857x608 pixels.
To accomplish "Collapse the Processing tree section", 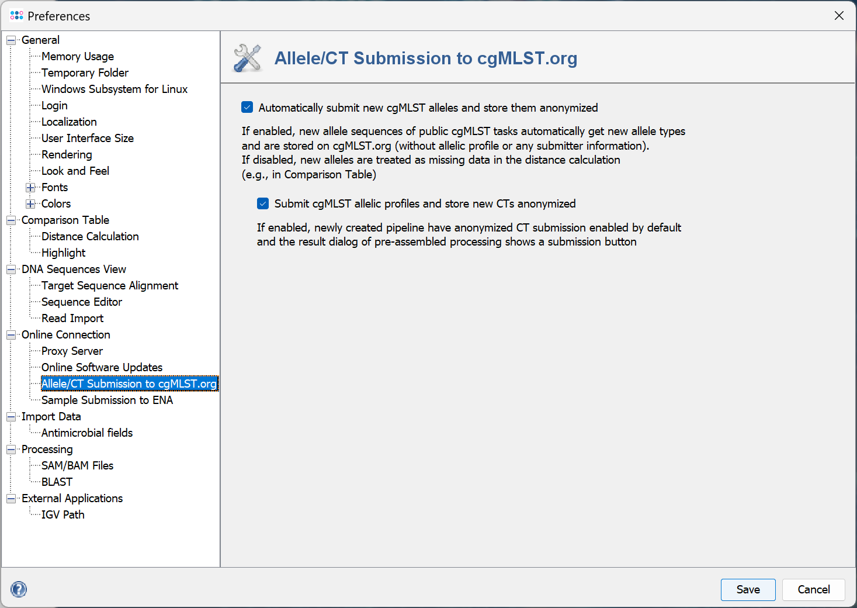I will click(x=11, y=450).
